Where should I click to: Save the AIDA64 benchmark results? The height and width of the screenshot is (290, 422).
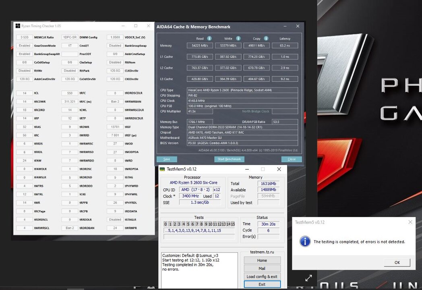click(x=167, y=159)
